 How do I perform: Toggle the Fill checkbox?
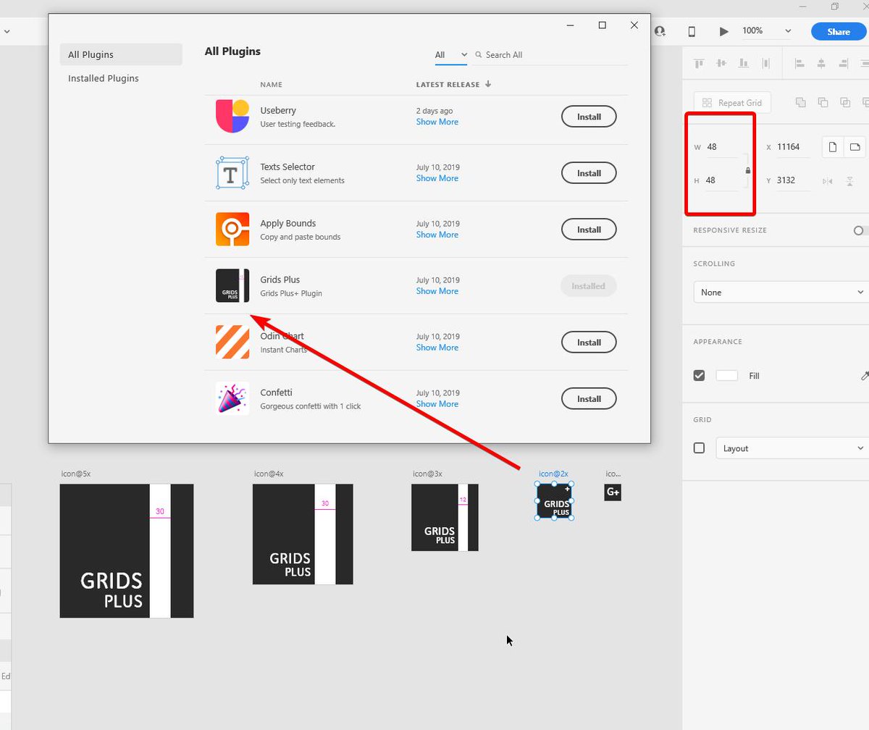(699, 375)
